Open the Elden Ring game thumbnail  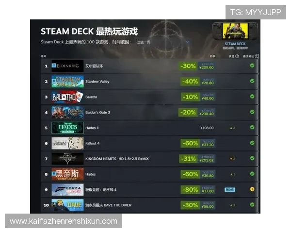[67, 66]
